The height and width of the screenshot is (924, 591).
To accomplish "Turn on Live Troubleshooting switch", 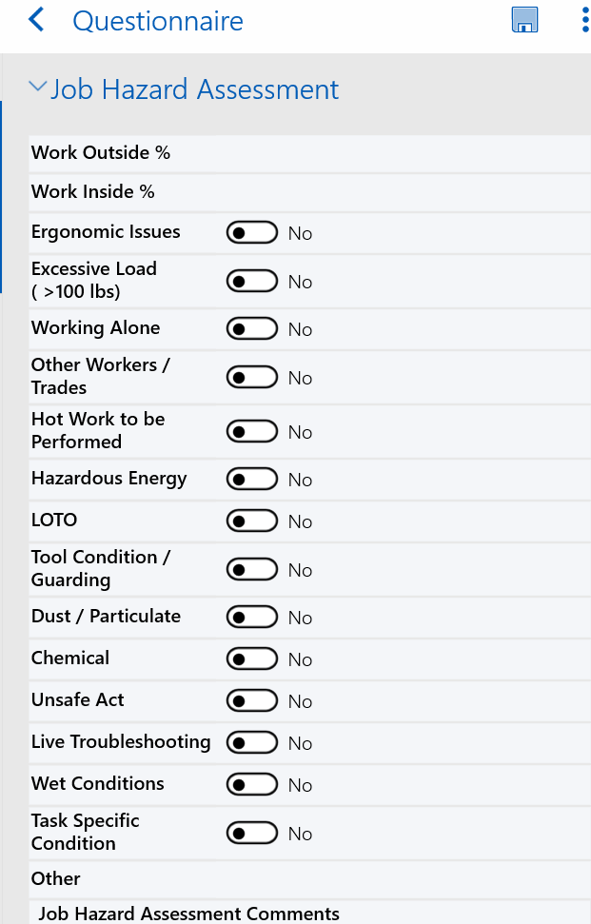I will point(251,742).
